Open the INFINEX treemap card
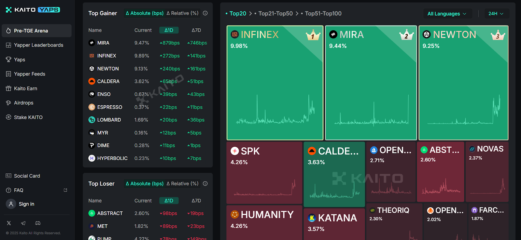 tap(275, 83)
